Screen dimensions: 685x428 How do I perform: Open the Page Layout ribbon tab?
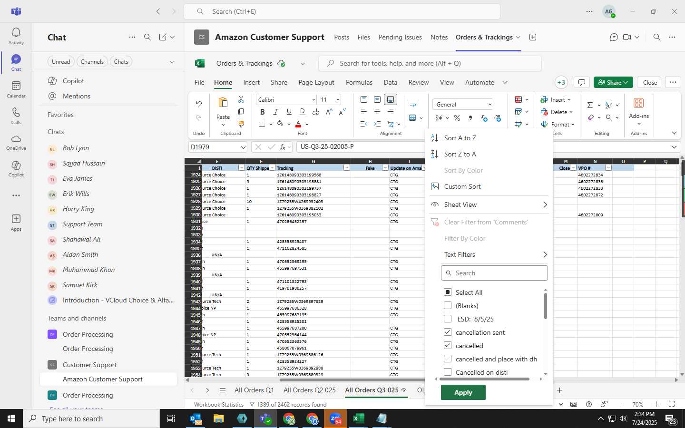pyautogui.click(x=316, y=82)
